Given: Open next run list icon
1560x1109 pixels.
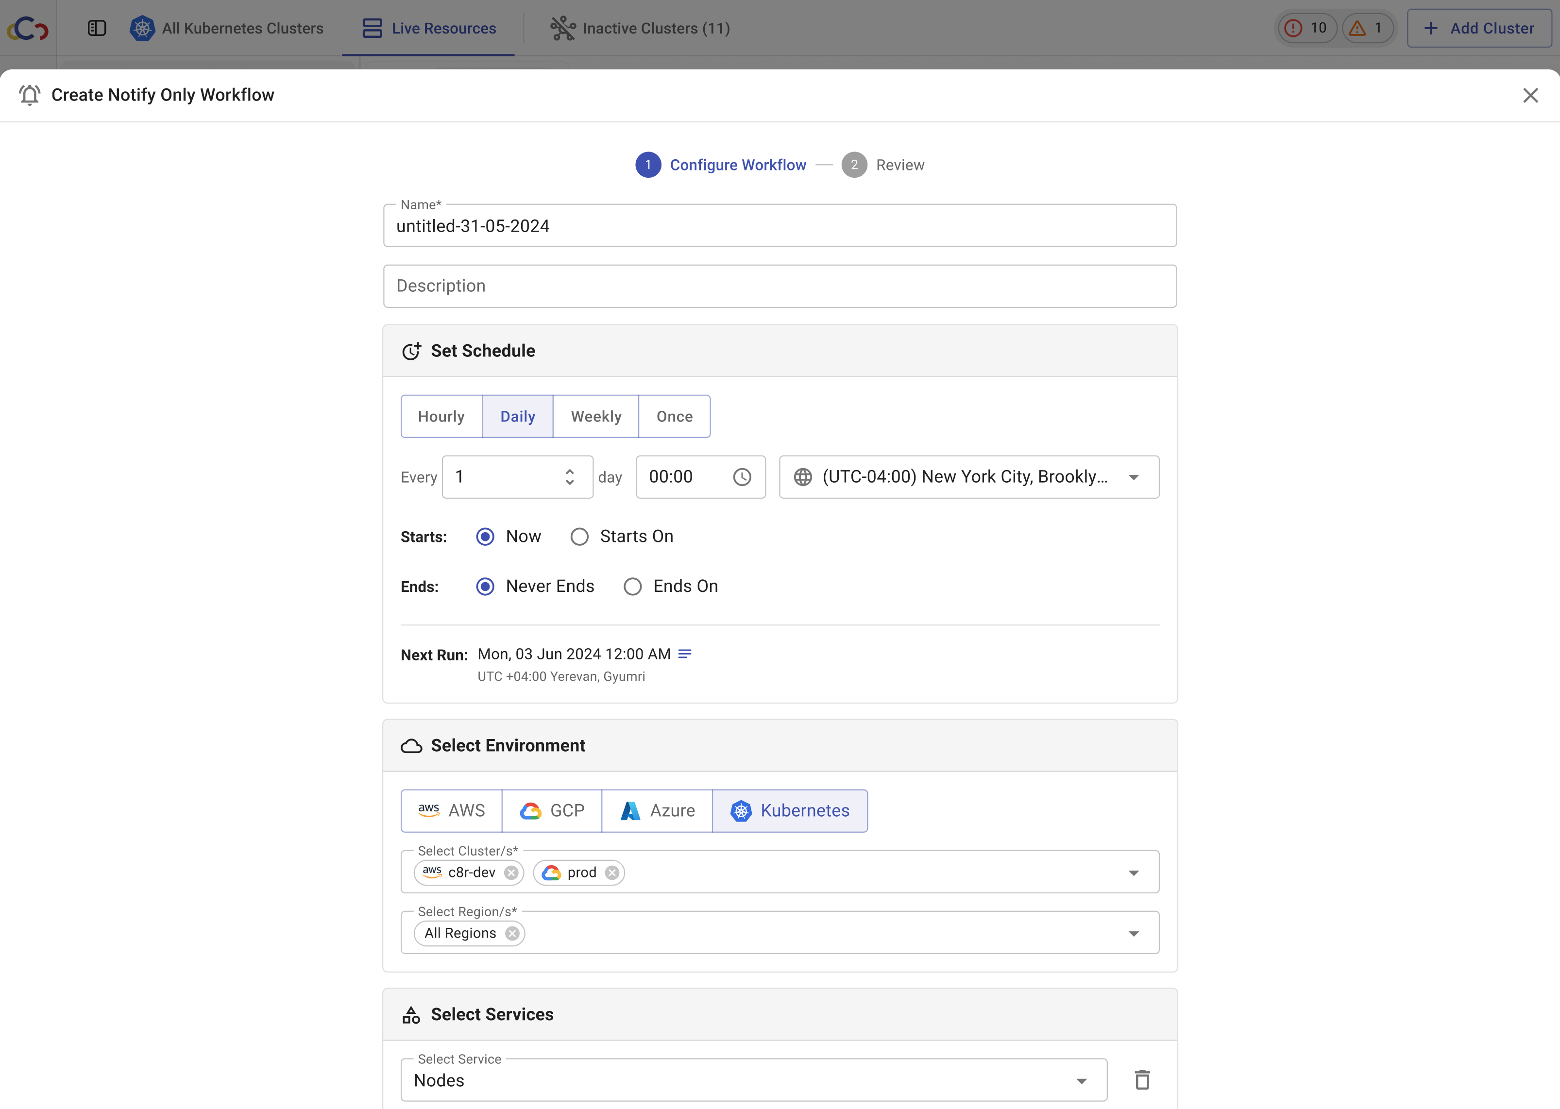Looking at the screenshot, I should [x=684, y=654].
